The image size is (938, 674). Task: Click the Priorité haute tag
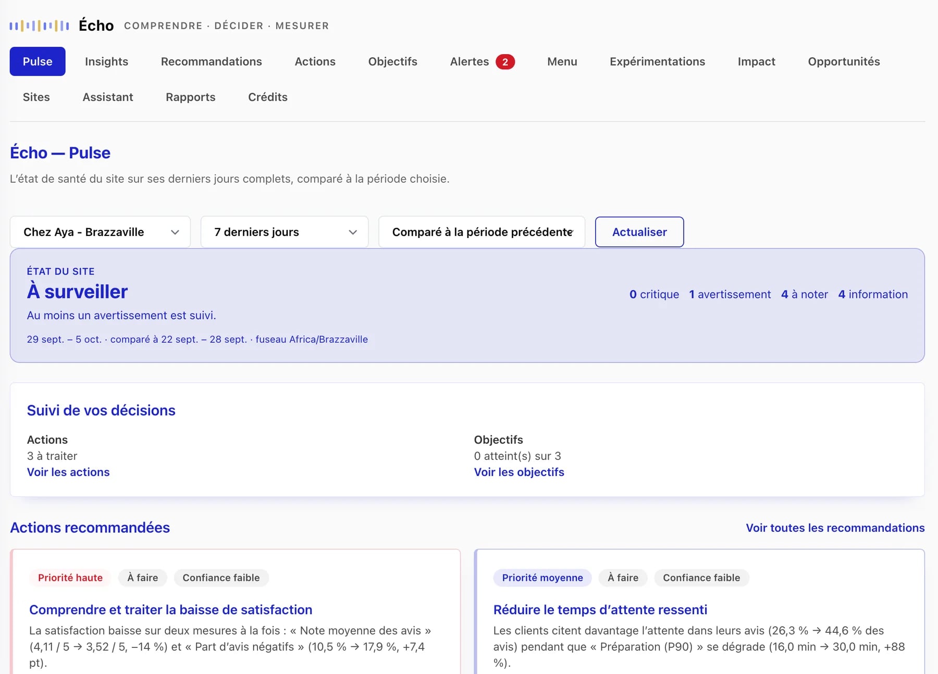[70, 578]
